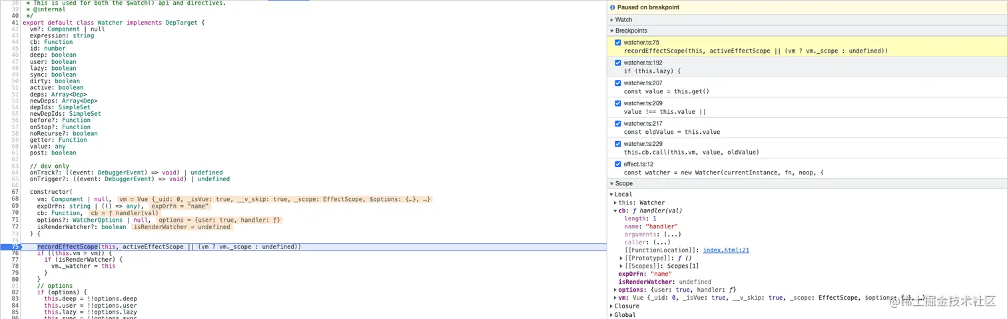Open the index.html:21 function location link
The image size is (1007, 319).
point(726,250)
